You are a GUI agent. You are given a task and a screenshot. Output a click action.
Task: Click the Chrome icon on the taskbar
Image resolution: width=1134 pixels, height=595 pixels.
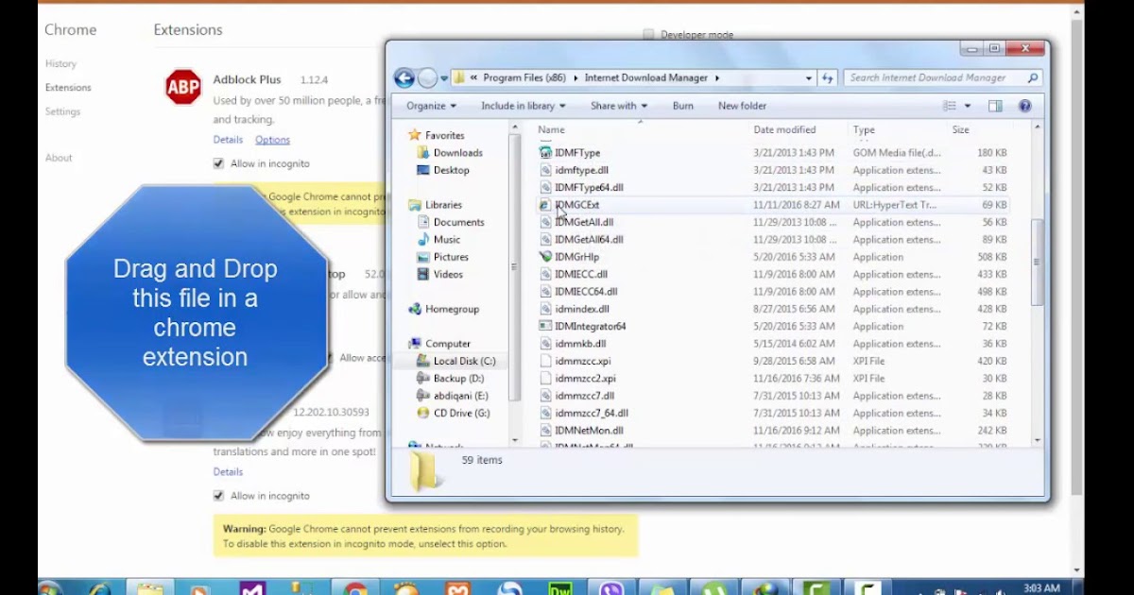coord(356,588)
